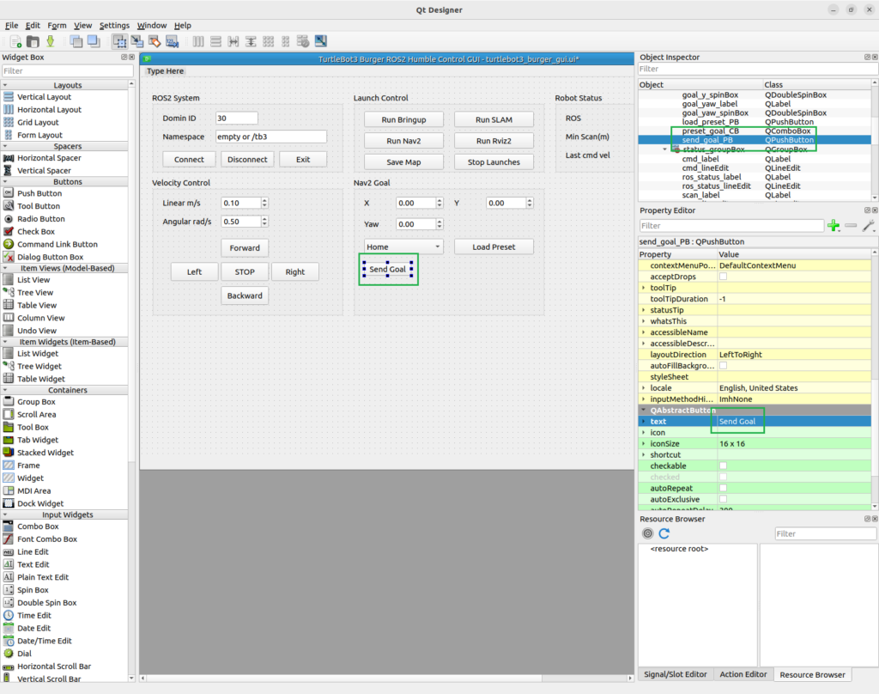
Task: Open the Form menu
Action: (x=57, y=25)
